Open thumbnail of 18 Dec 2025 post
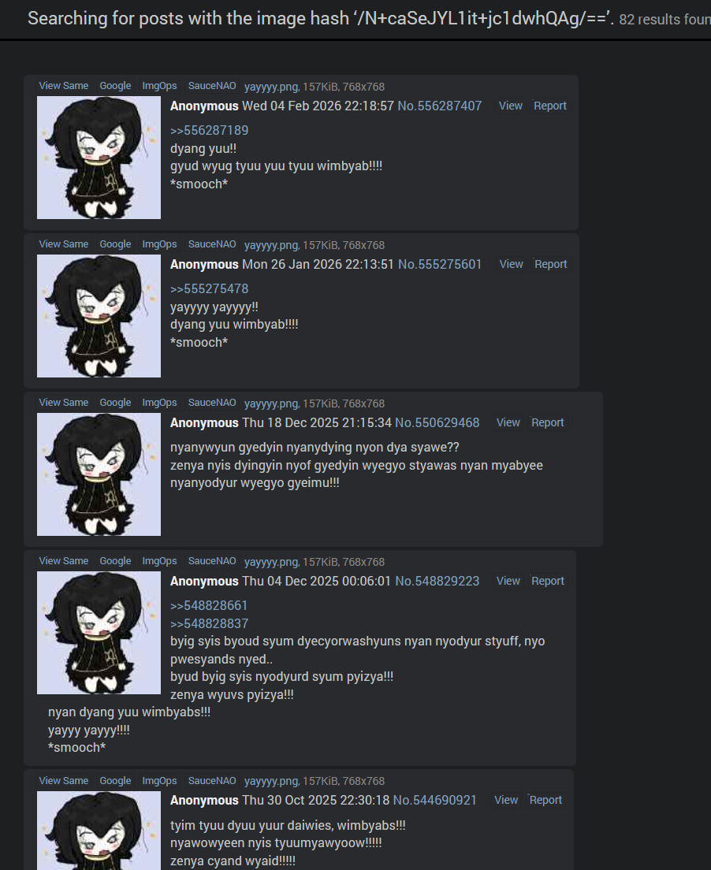This screenshot has height=870, width=711. click(x=99, y=474)
